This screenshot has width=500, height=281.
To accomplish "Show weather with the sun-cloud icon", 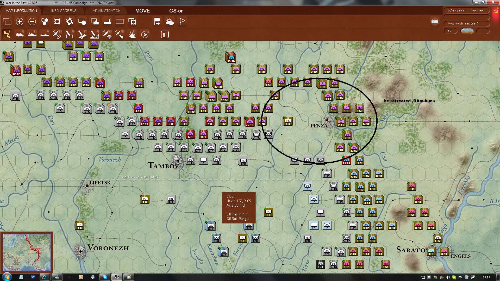I will click(x=170, y=22).
